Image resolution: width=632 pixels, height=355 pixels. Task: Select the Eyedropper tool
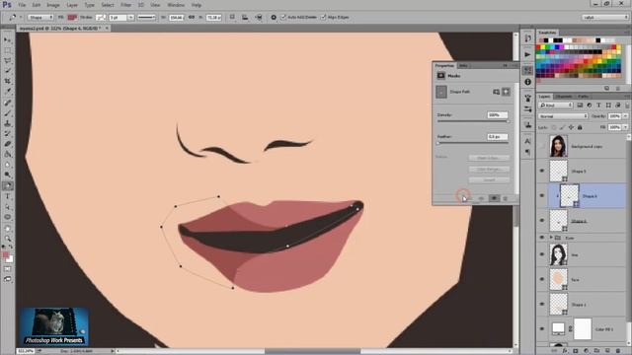pyautogui.click(x=8, y=92)
